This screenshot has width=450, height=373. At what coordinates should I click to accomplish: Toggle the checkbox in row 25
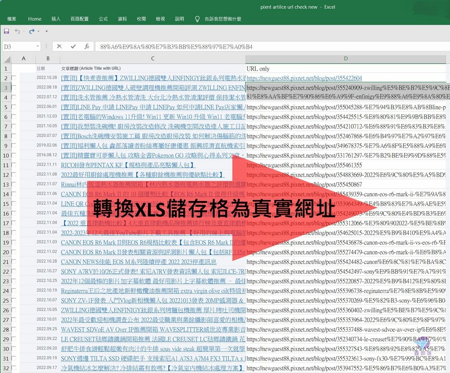[x=14, y=300]
